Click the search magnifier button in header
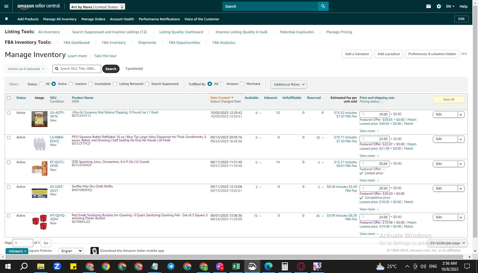This screenshot has height=273, width=478. click(323, 6)
